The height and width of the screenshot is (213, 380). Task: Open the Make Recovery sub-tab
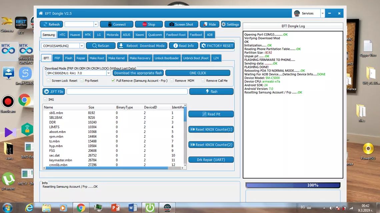140,58
